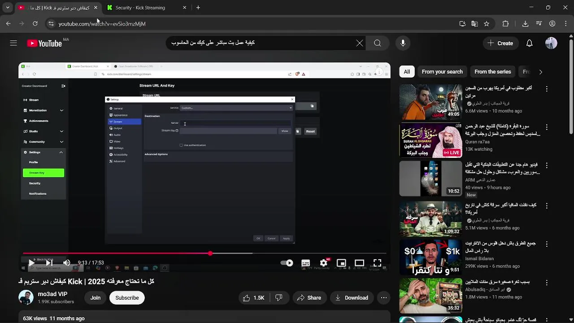Click the address bar URL
574x323 pixels.
[x=102, y=24]
